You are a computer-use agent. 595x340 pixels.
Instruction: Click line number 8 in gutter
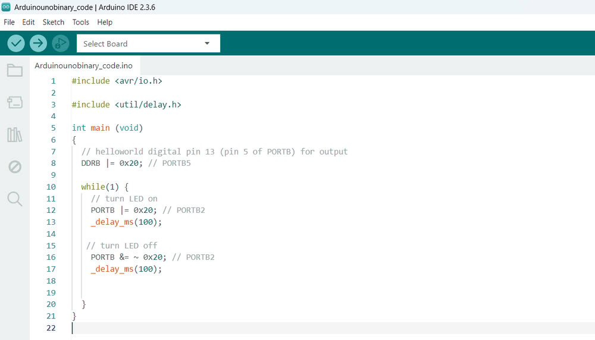[54, 163]
